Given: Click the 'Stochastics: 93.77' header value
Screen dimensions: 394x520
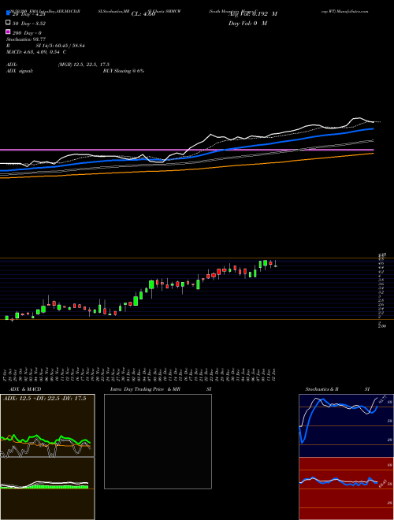Looking at the screenshot, I should tap(26, 39).
